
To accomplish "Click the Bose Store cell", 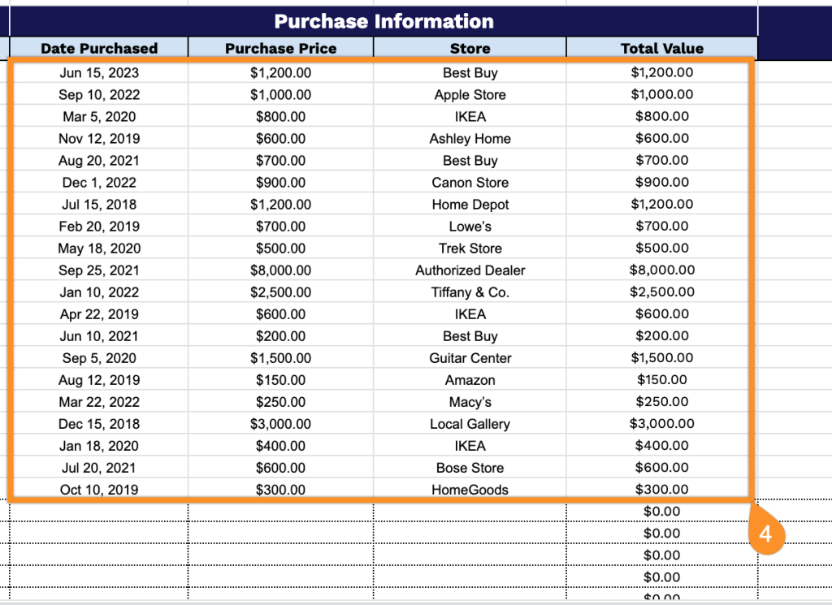I will 470,468.
